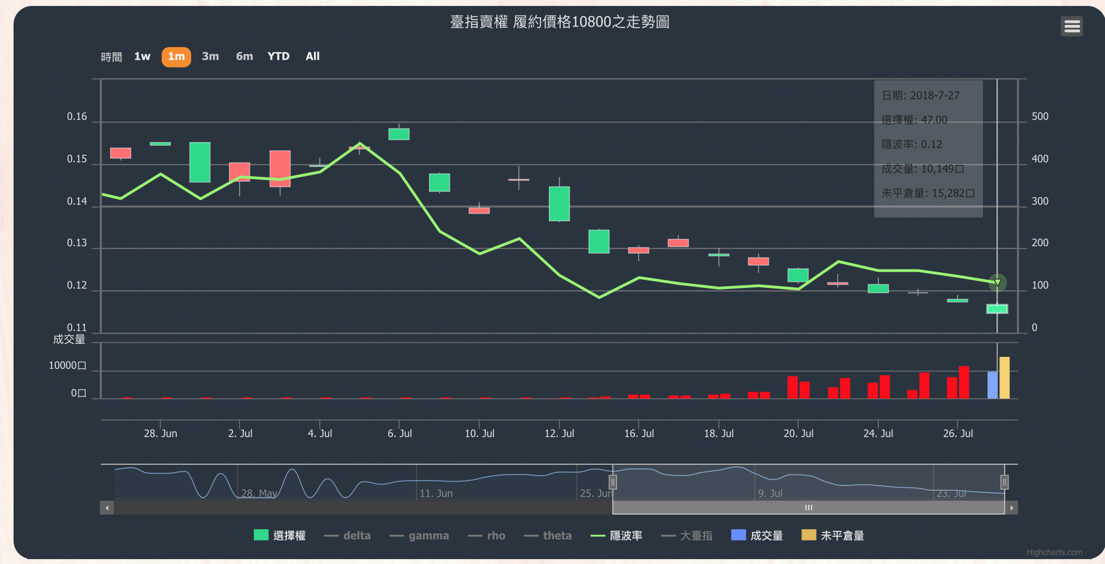Click the Highcharts.com credit link
The image size is (1105, 564).
[x=1053, y=552]
